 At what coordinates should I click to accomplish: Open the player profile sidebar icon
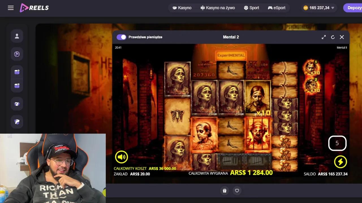tap(17, 36)
